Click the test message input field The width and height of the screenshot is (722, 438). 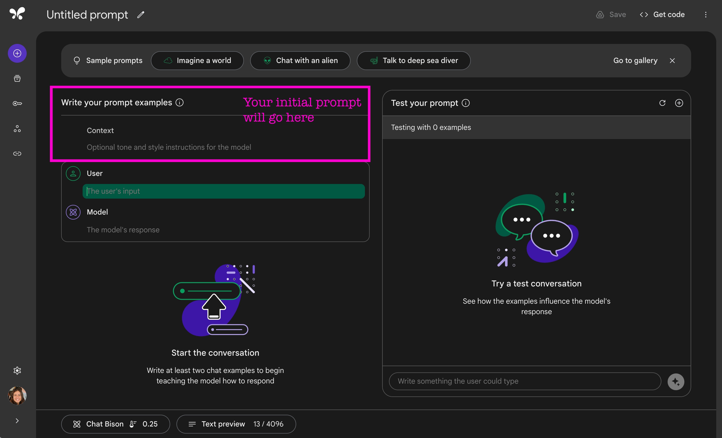coord(525,381)
